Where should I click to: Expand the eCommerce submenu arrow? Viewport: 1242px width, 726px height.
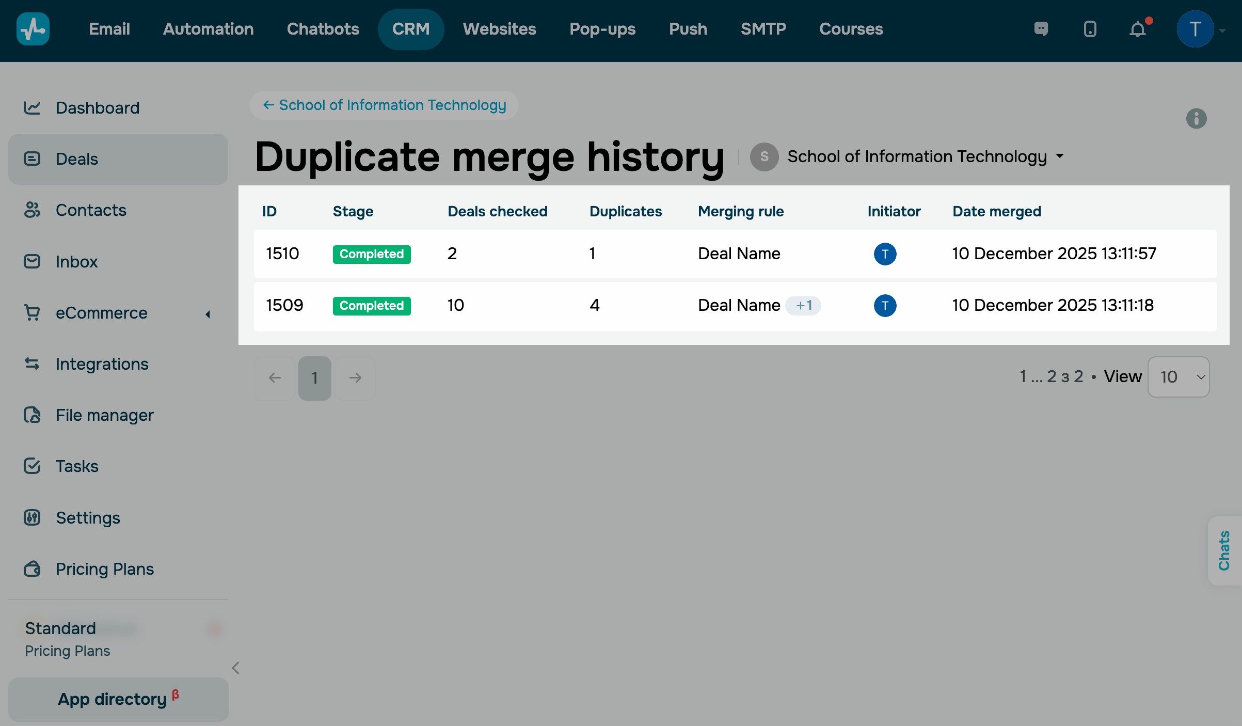tap(208, 314)
